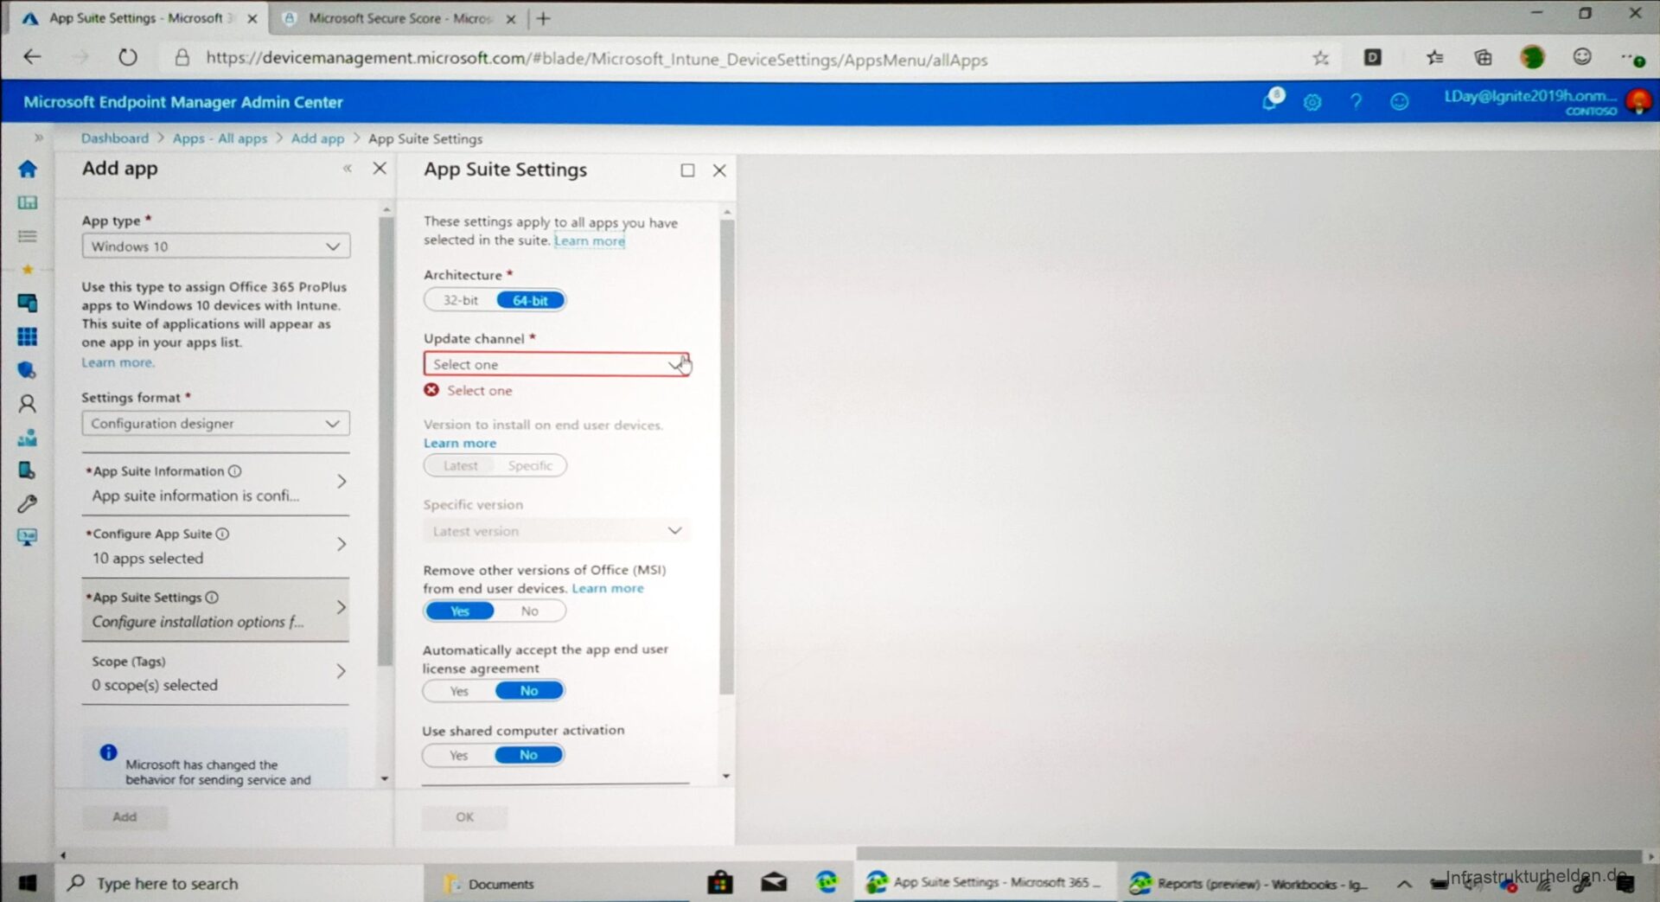Click Learn more about version to install
This screenshot has height=902, width=1660.
point(460,443)
